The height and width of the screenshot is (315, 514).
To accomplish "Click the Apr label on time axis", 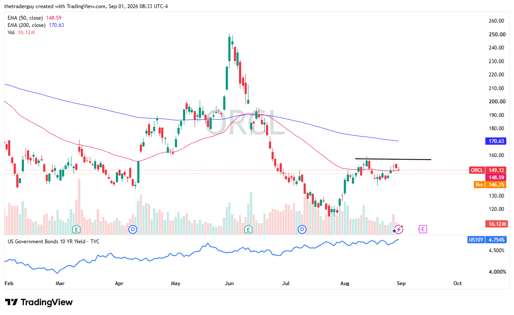I will tap(119, 283).
